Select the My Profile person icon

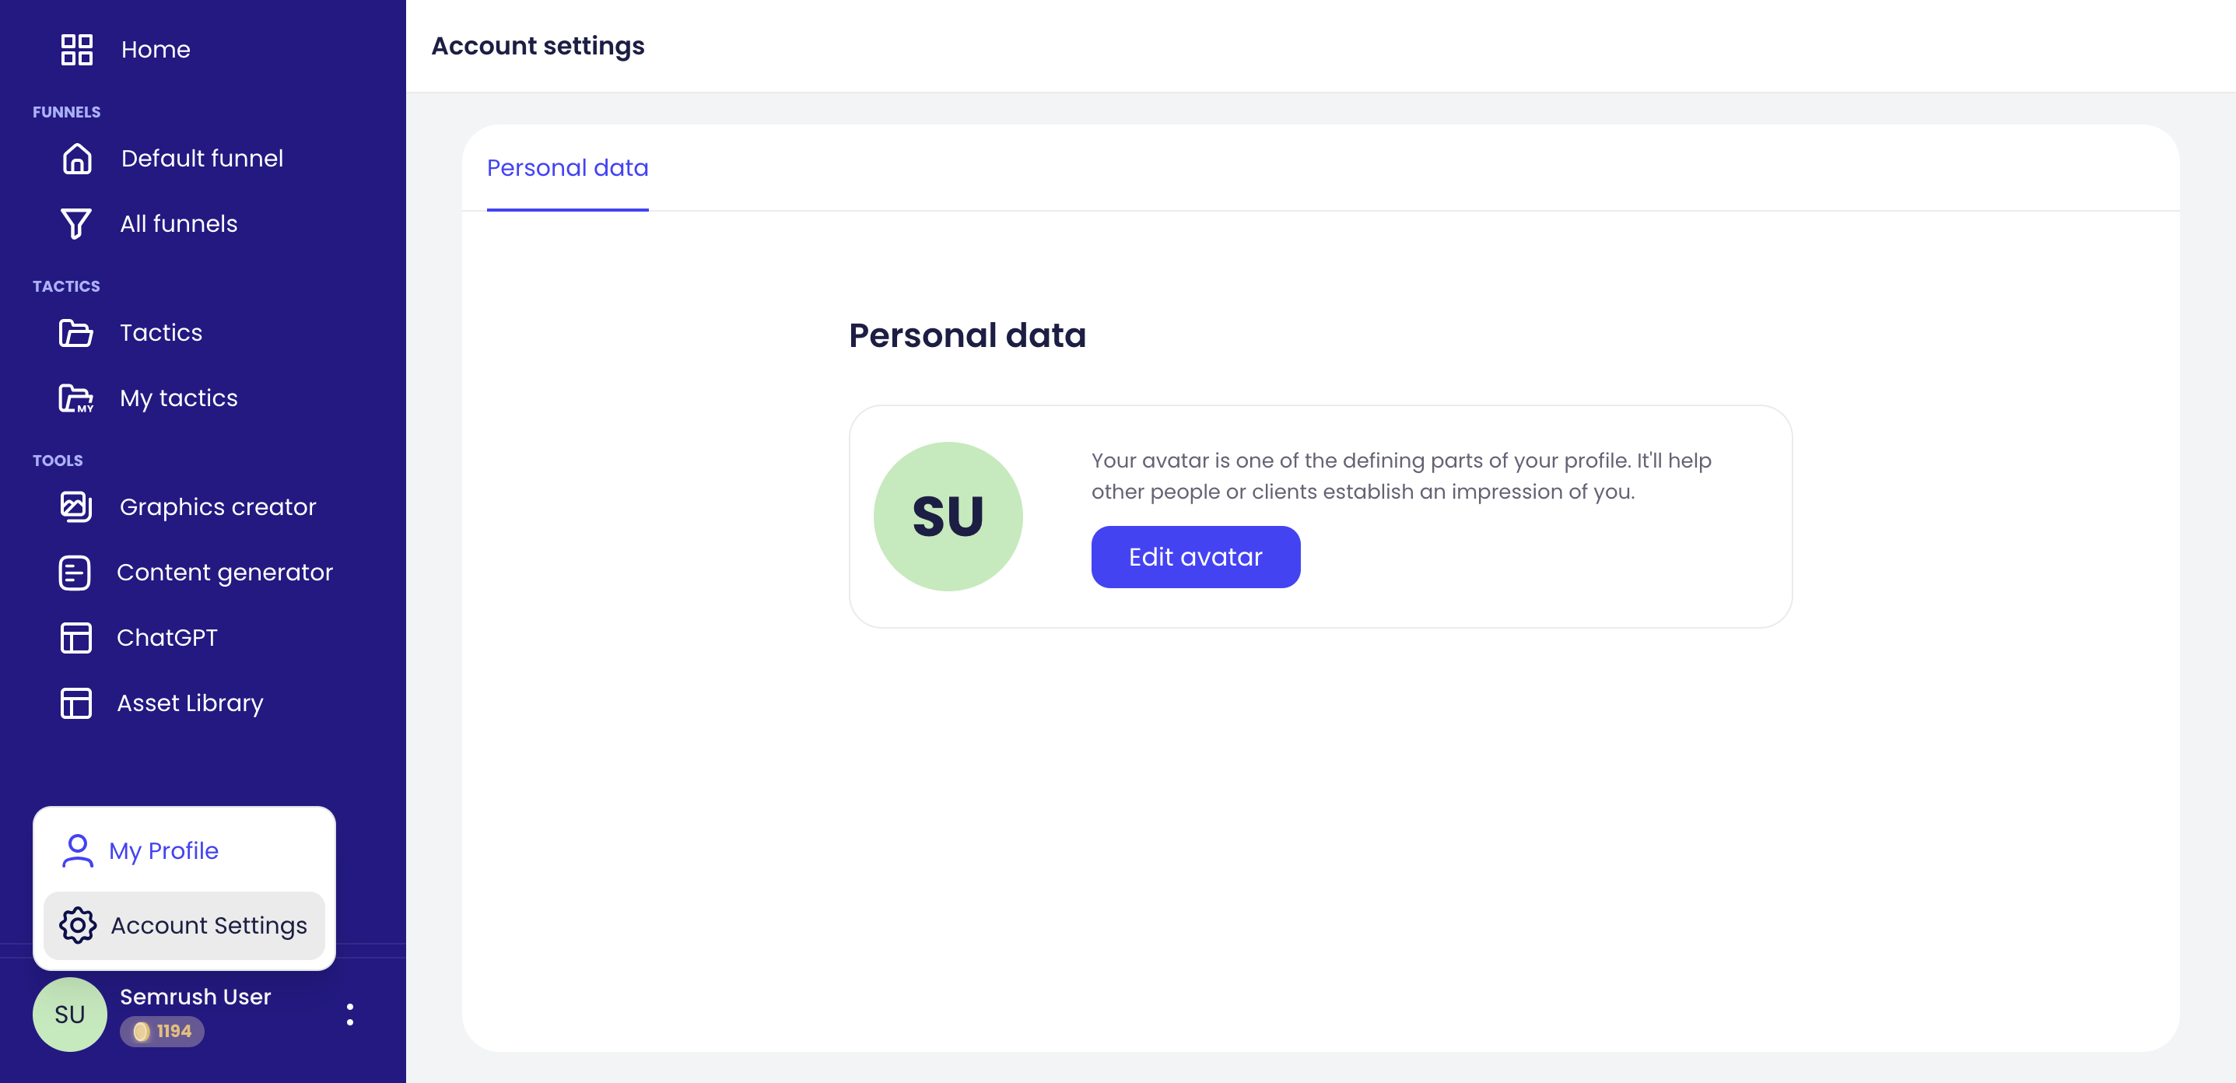point(77,850)
